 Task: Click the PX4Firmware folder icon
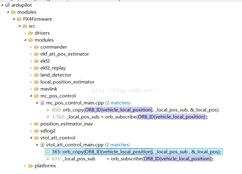point(19,19)
